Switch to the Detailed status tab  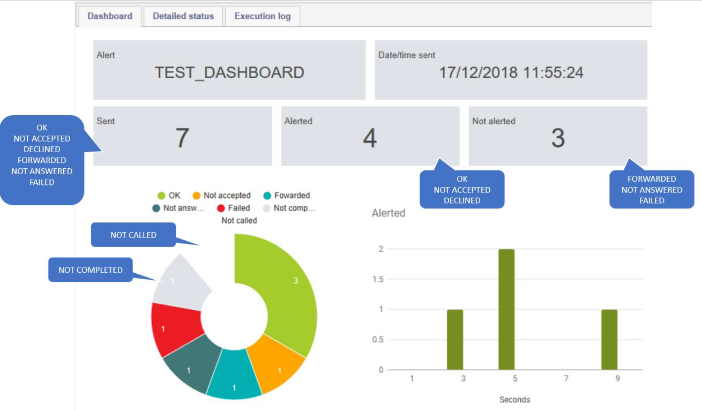[x=183, y=16]
